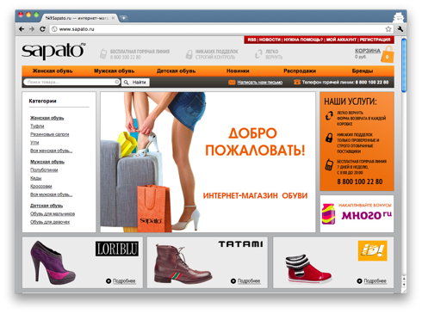Click Подробнее under the LORIBLU shoe

(124, 281)
